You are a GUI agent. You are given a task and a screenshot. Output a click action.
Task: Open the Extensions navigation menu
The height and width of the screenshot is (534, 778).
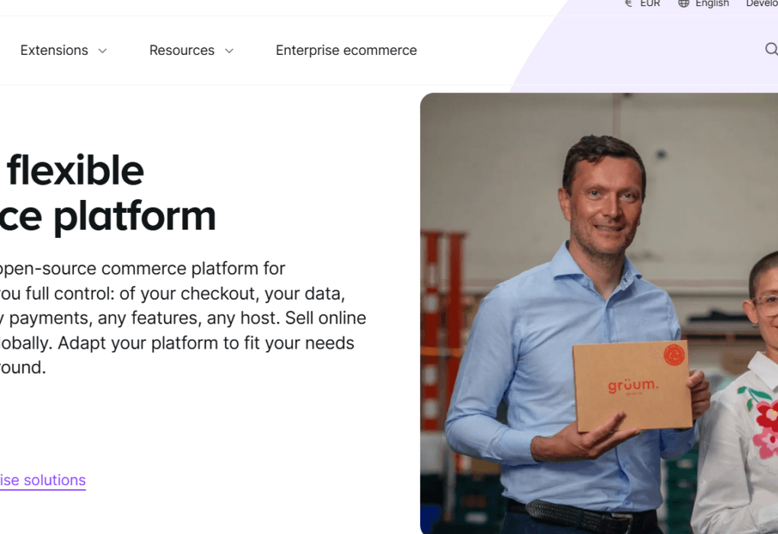coord(54,50)
